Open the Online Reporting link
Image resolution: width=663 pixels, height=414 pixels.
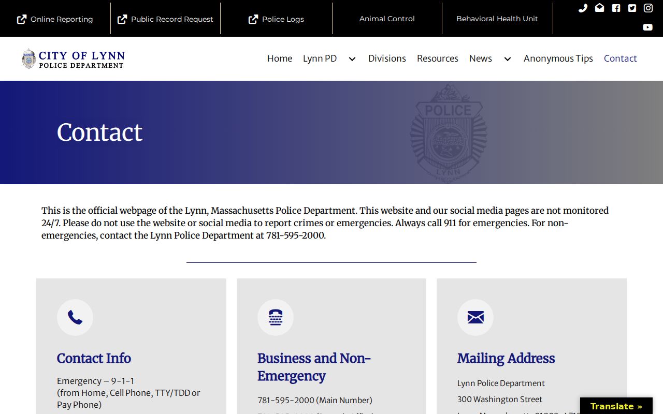click(x=55, y=19)
